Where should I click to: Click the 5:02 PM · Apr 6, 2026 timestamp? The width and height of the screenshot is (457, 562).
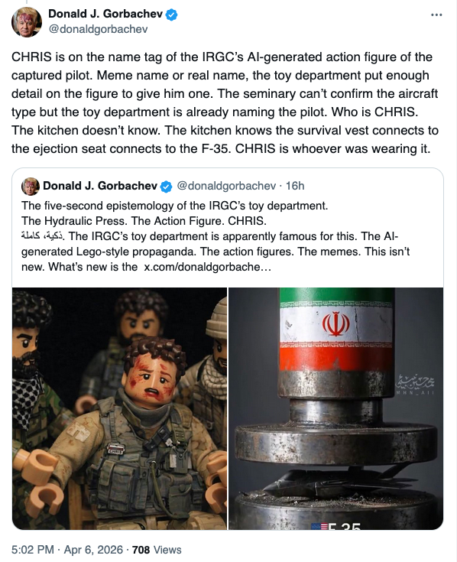[x=67, y=550]
